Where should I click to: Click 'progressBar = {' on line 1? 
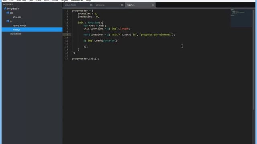[x=83, y=11]
